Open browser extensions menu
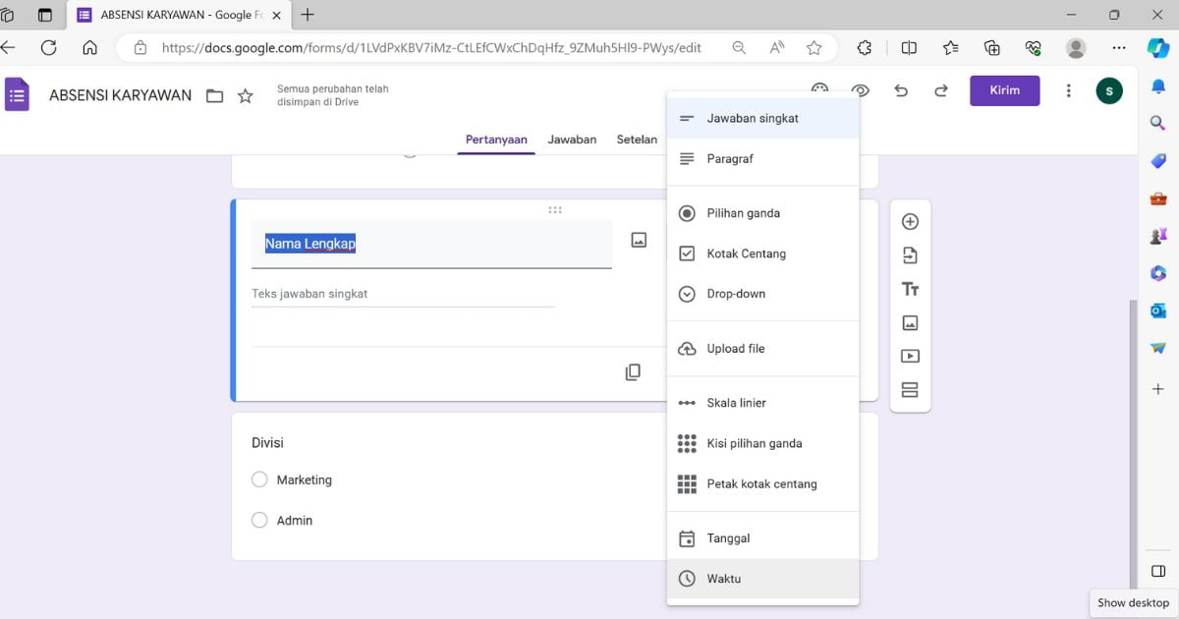This screenshot has height=619, width=1179. coord(865,47)
